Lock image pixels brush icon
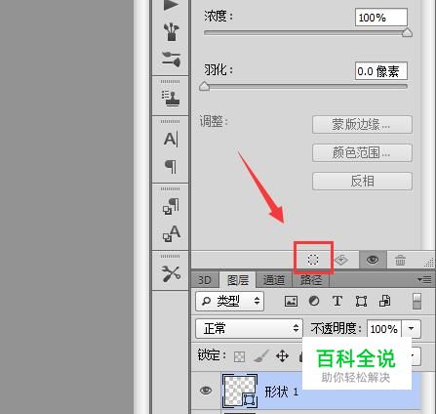The image size is (436, 414). pyautogui.click(x=261, y=356)
